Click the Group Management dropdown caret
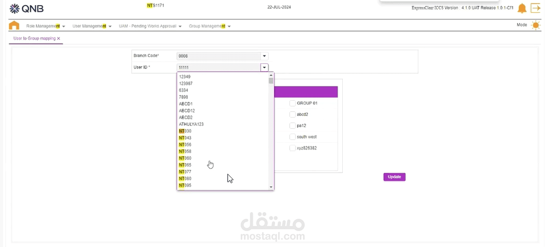The height and width of the screenshot is (247, 546). 229,27
